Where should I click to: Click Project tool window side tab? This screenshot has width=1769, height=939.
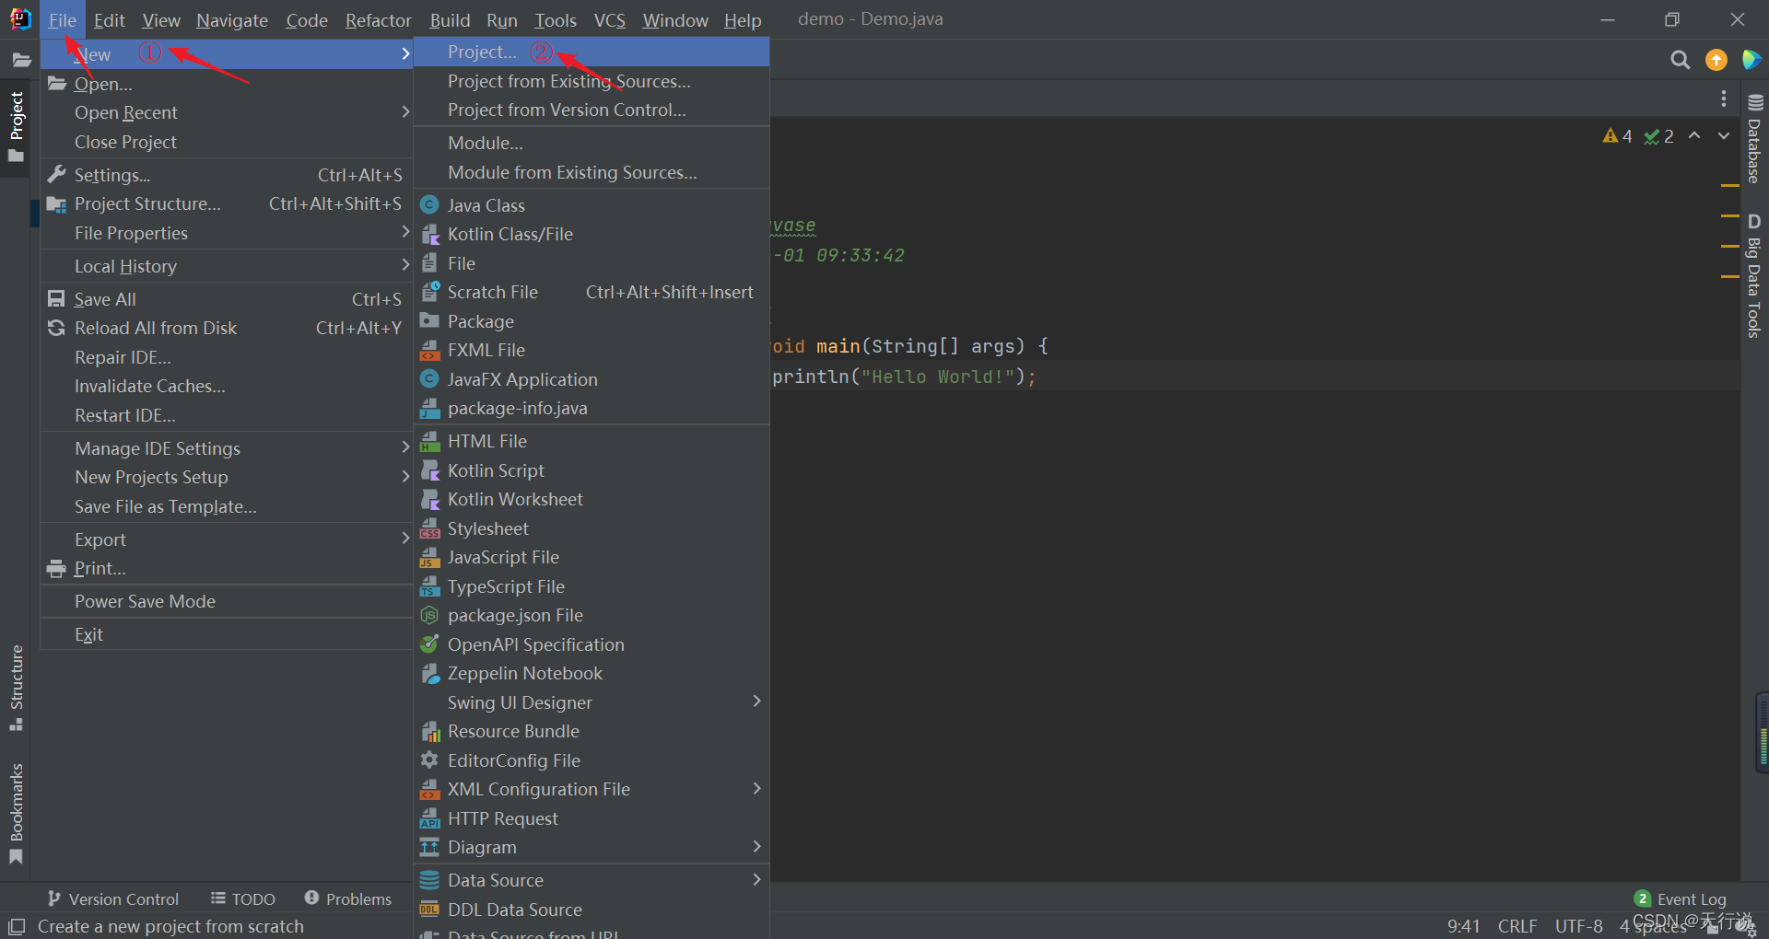click(x=16, y=127)
